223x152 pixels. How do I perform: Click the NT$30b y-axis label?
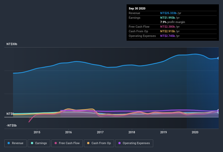click(12, 44)
